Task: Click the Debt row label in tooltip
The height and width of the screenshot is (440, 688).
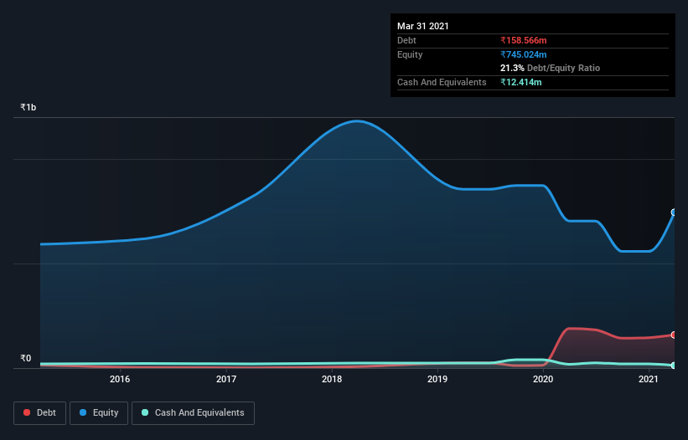Action: click(x=406, y=40)
